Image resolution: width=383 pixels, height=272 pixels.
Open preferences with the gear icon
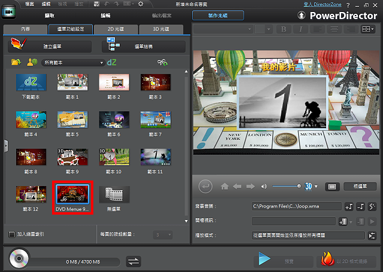pyautogui.click(x=141, y=4)
